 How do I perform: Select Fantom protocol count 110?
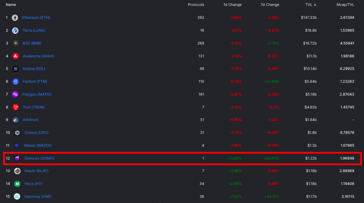[x=201, y=82]
